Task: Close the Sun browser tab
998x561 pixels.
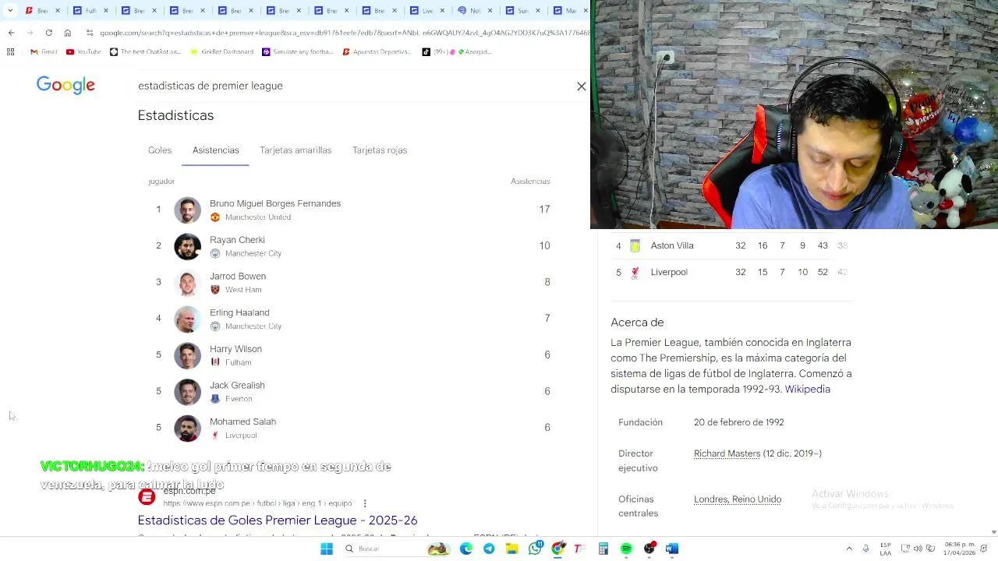Action: (x=540, y=10)
